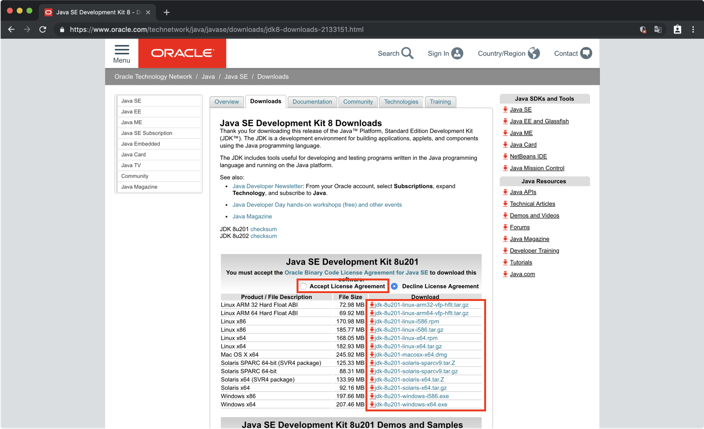Switch to the Overview tab

point(227,102)
